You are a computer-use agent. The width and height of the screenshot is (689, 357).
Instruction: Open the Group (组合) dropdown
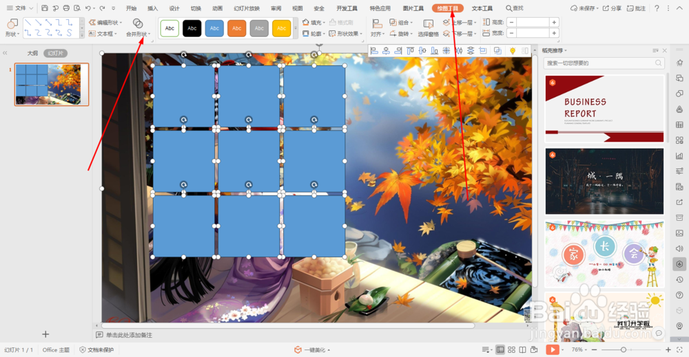401,23
